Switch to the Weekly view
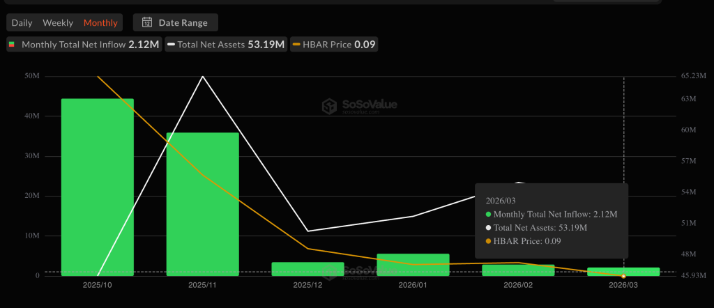 (x=58, y=22)
